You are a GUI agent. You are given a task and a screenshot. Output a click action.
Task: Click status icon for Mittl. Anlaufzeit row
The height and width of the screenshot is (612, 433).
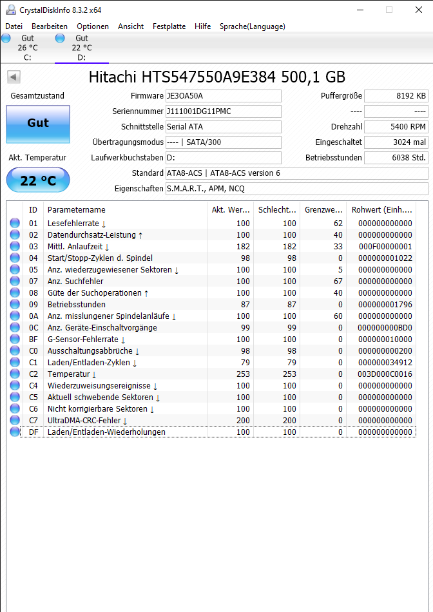click(15, 246)
